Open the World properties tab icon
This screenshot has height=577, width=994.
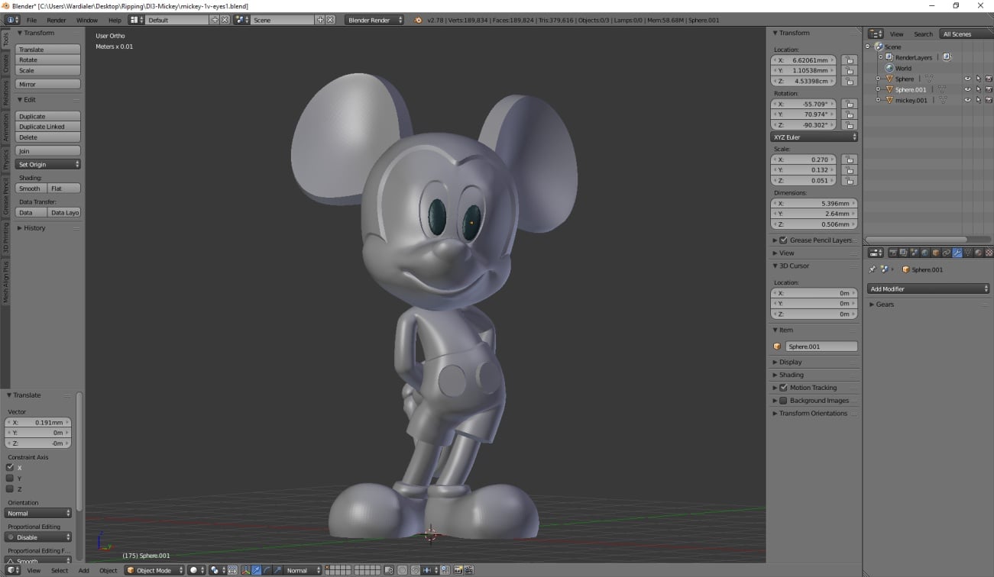[925, 253]
